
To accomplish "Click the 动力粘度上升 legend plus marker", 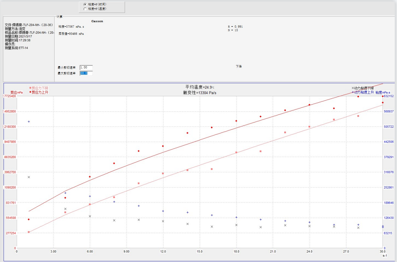I will click(x=353, y=92).
